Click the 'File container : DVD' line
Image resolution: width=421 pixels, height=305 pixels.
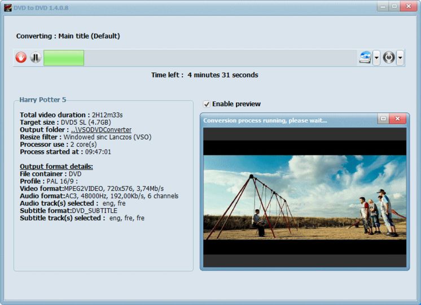click(x=50, y=174)
